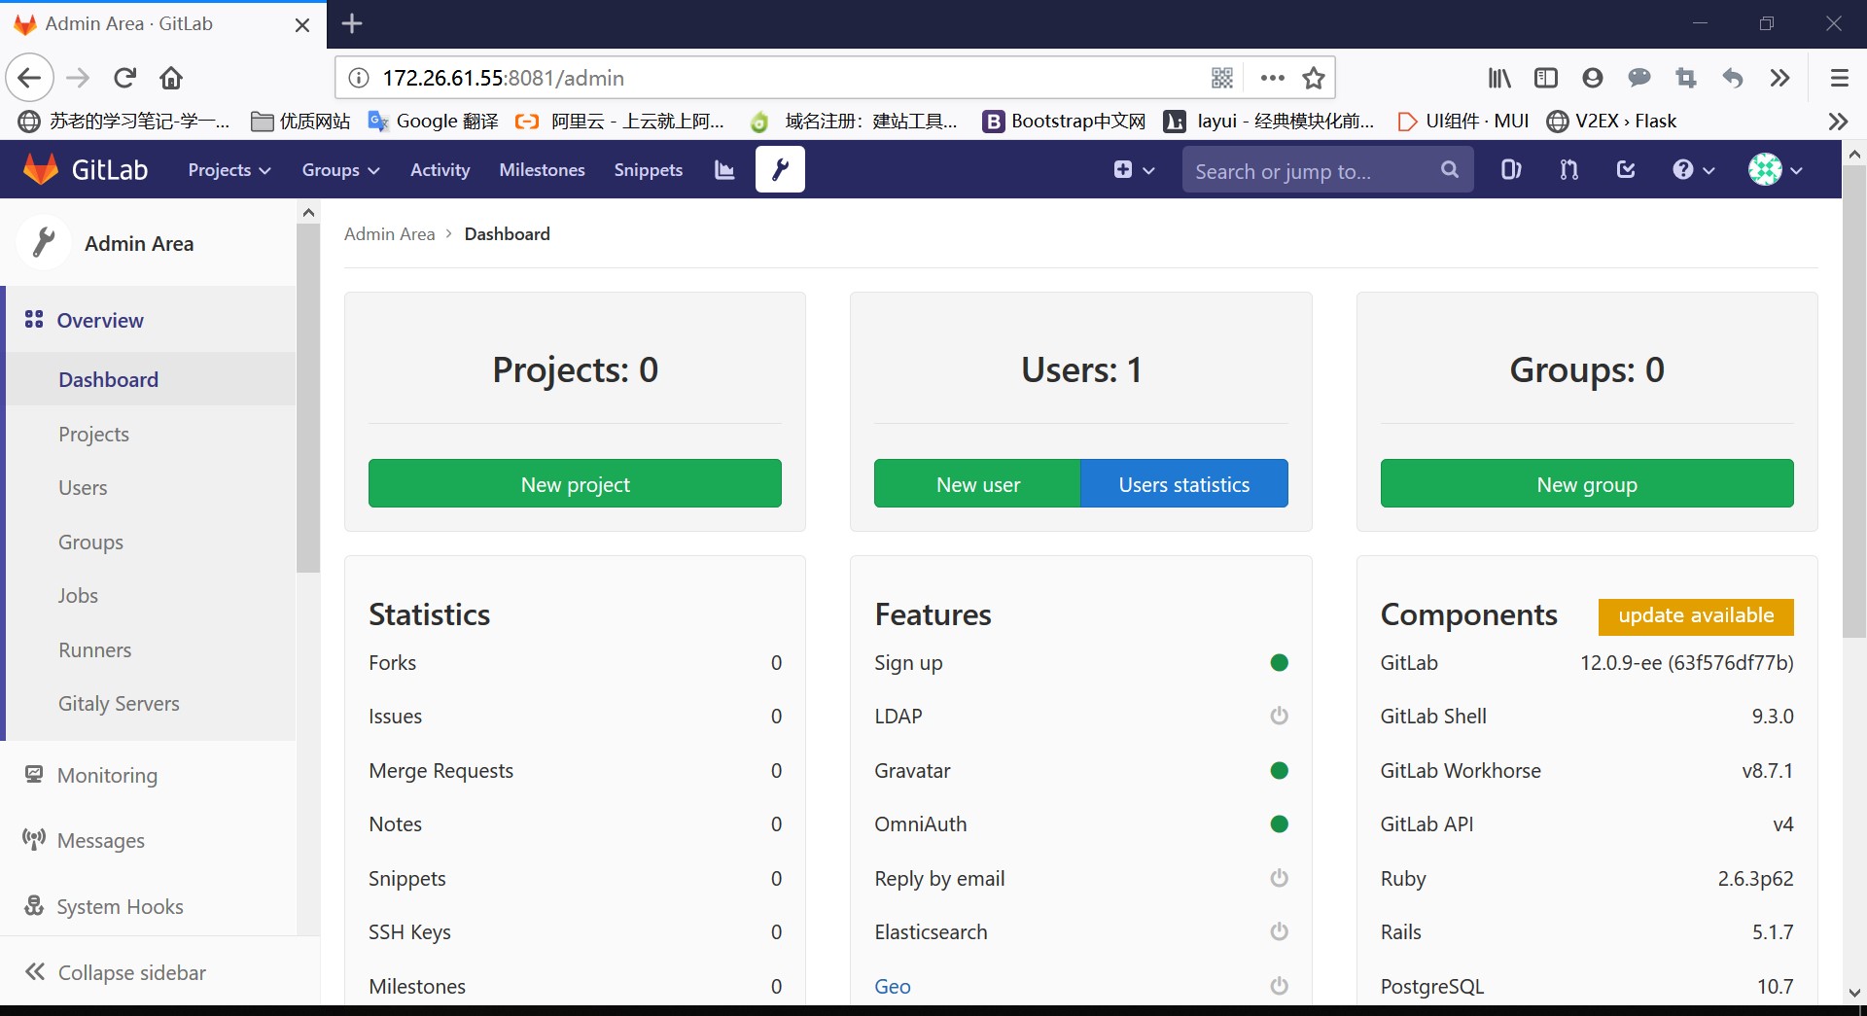The width and height of the screenshot is (1867, 1016).
Task: Click the undo arrow toolbar icon
Action: coord(1733,78)
